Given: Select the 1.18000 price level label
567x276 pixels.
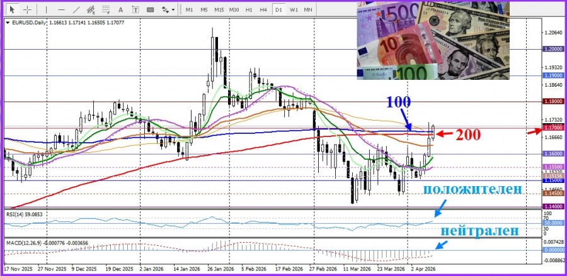Looking at the screenshot, I should click(553, 102).
